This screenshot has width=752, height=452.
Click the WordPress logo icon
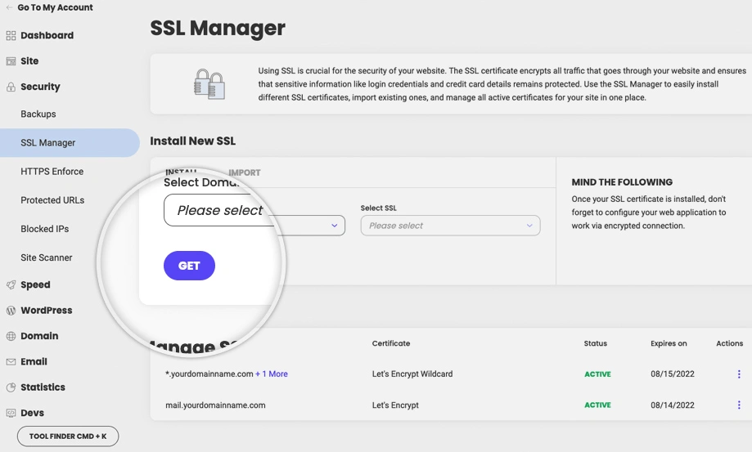11,311
